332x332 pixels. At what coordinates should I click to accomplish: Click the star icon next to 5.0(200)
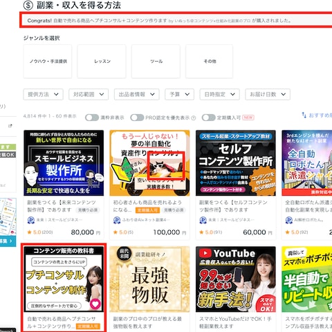[x=29, y=232]
